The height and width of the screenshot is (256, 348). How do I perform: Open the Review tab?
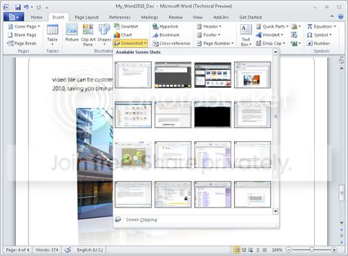coord(175,17)
